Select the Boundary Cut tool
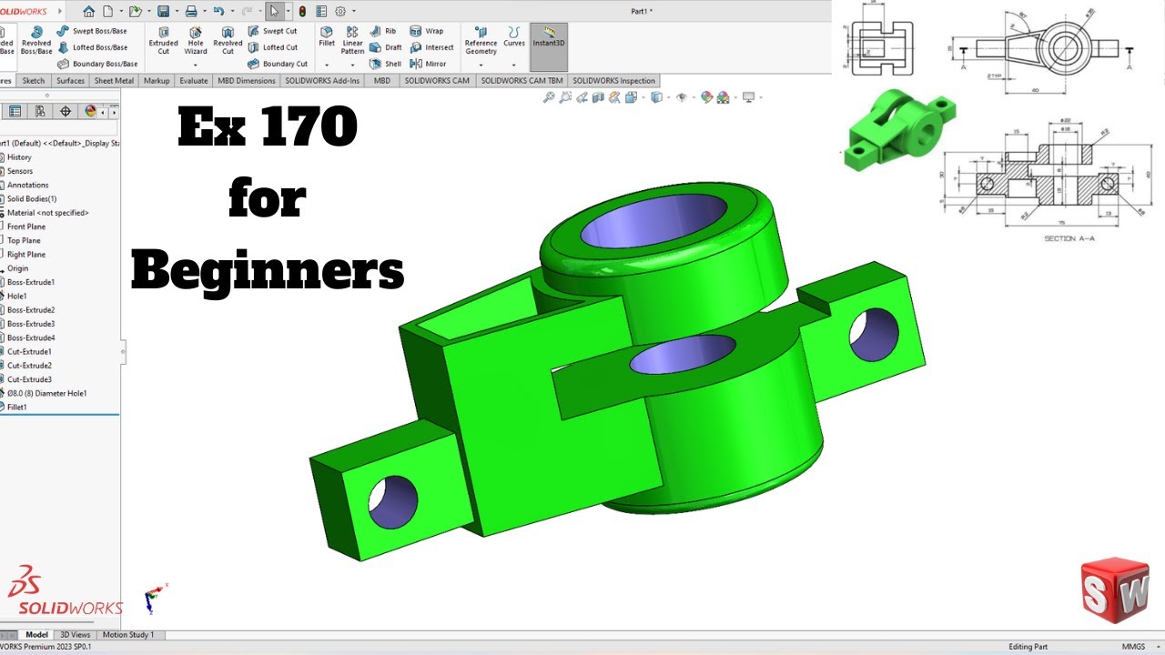Viewport: 1165px width, 655px height. click(x=278, y=64)
